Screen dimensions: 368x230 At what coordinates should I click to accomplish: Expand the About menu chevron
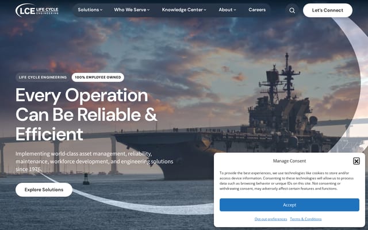click(235, 10)
